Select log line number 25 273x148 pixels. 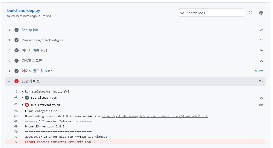(16, 104)
